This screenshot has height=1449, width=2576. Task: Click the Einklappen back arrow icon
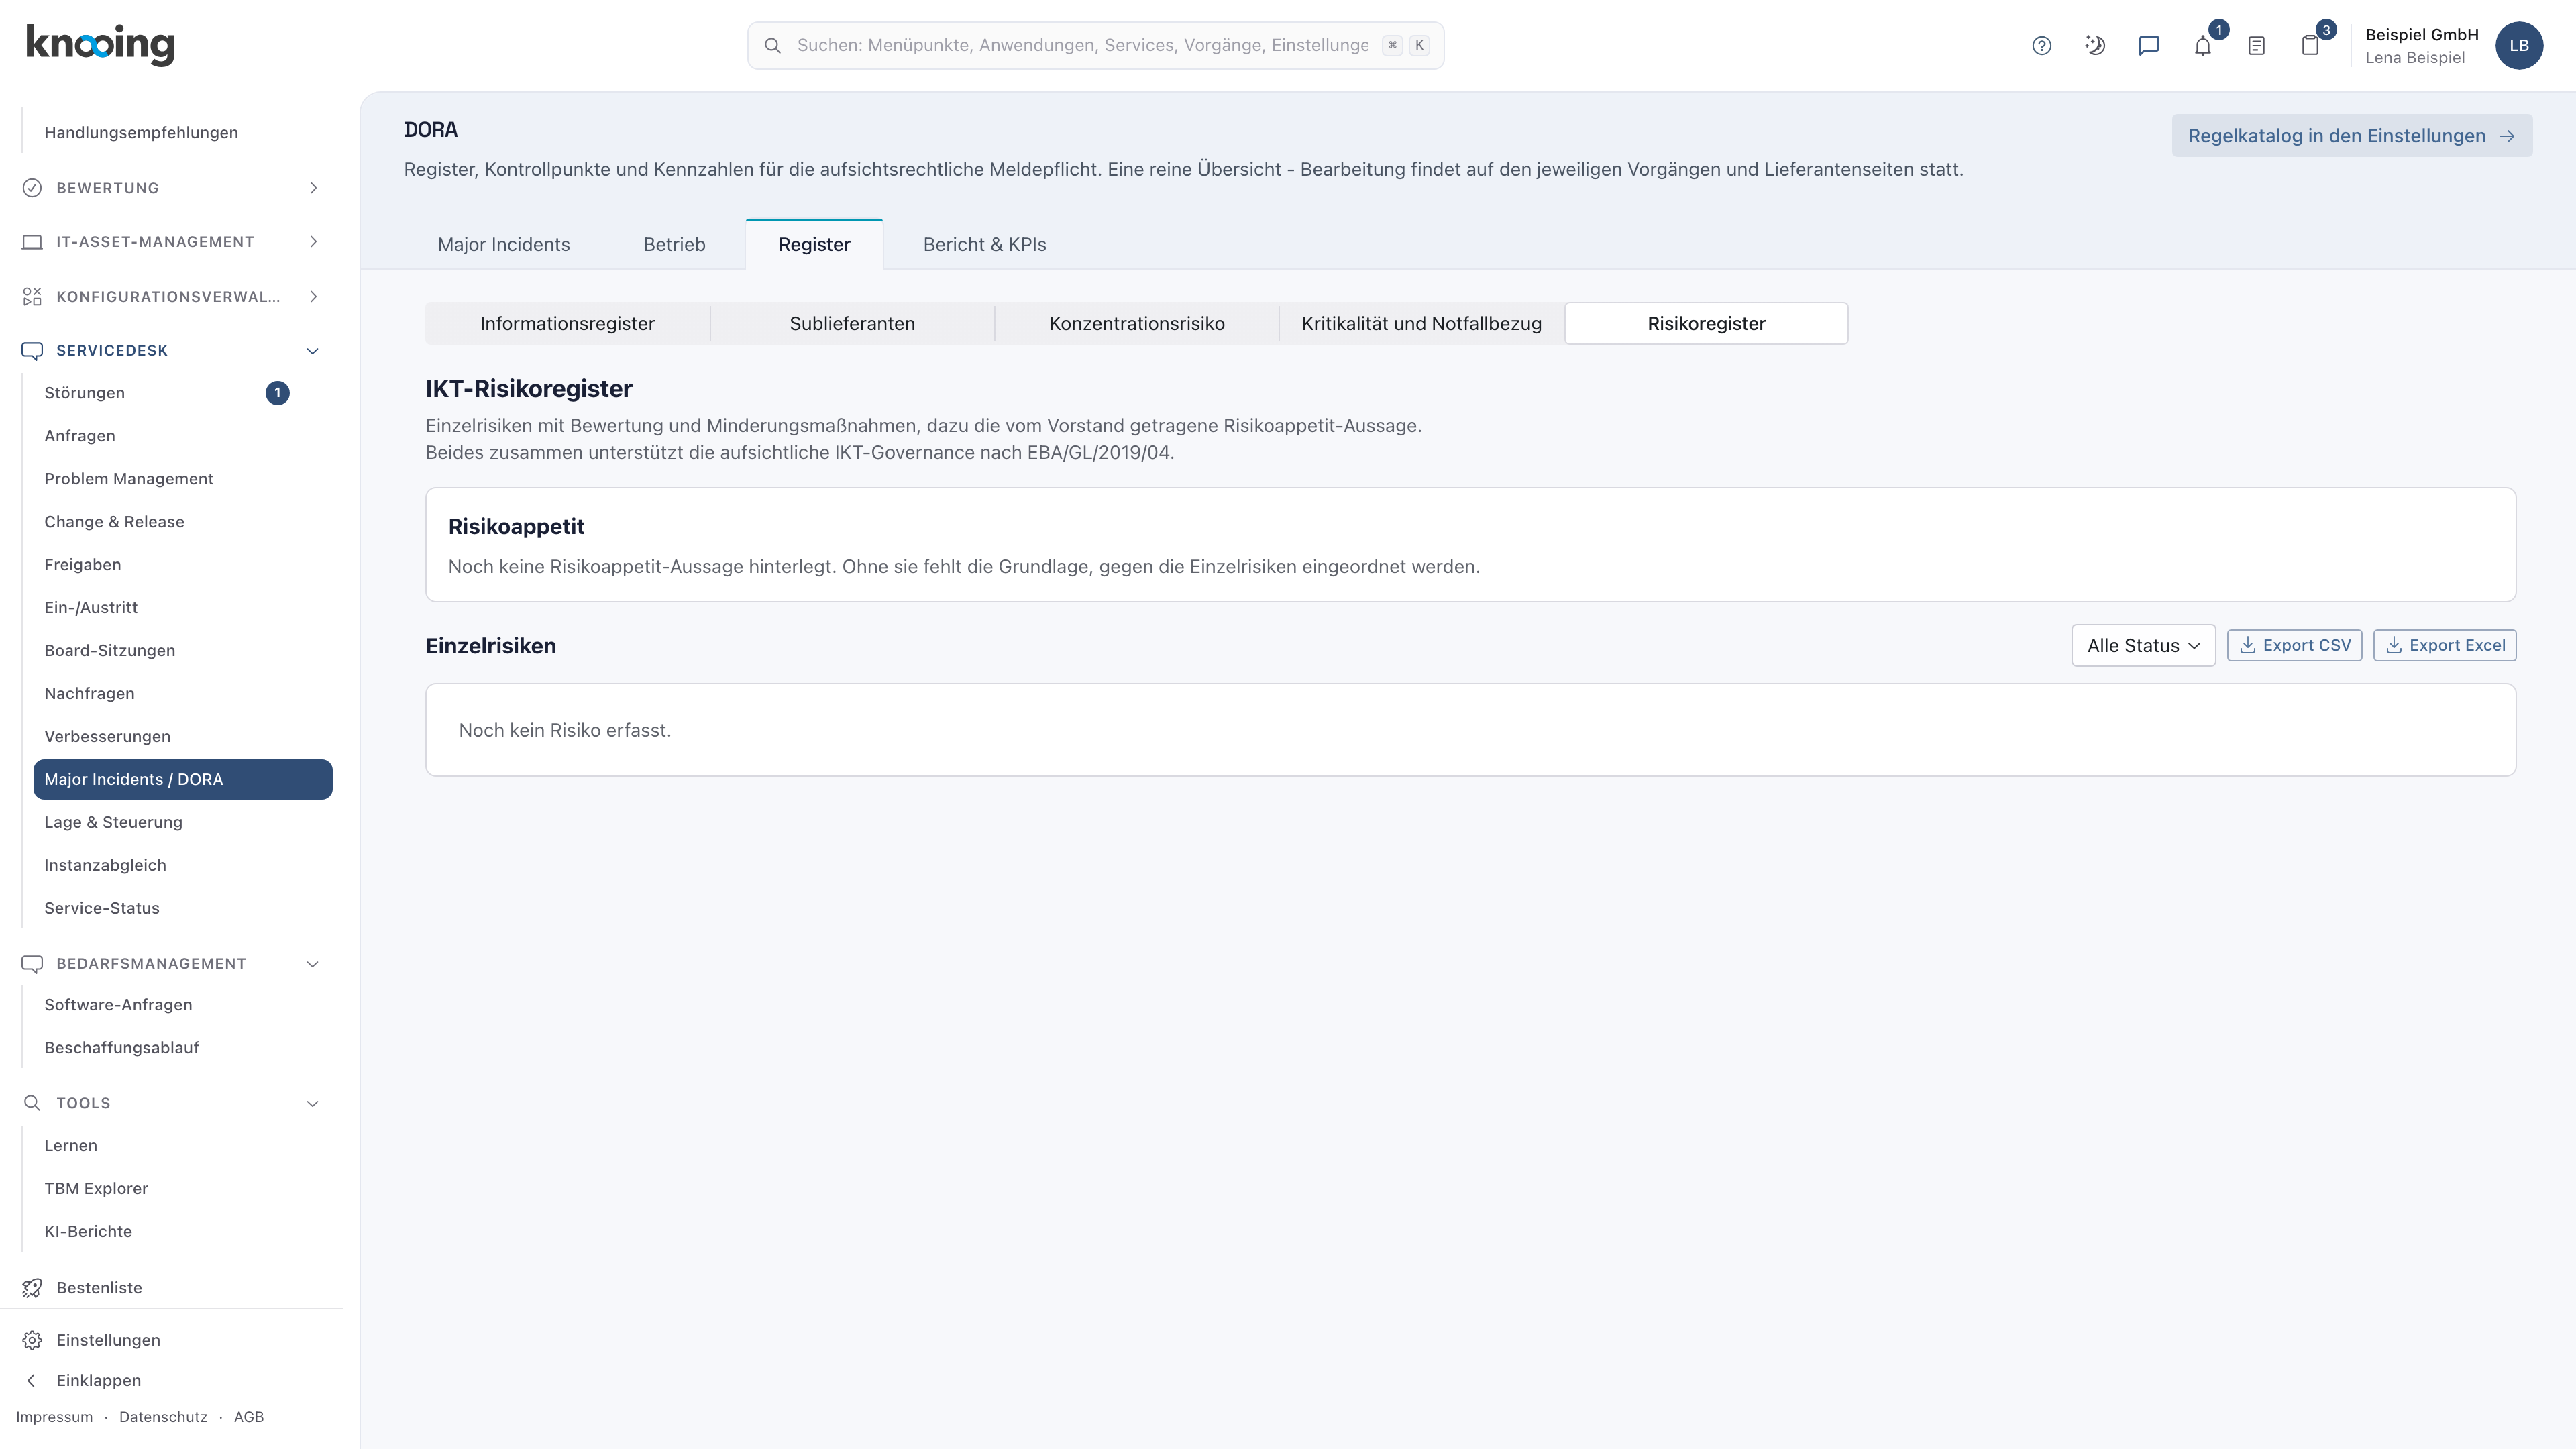pyautogui.click(x=32, y=1380)
